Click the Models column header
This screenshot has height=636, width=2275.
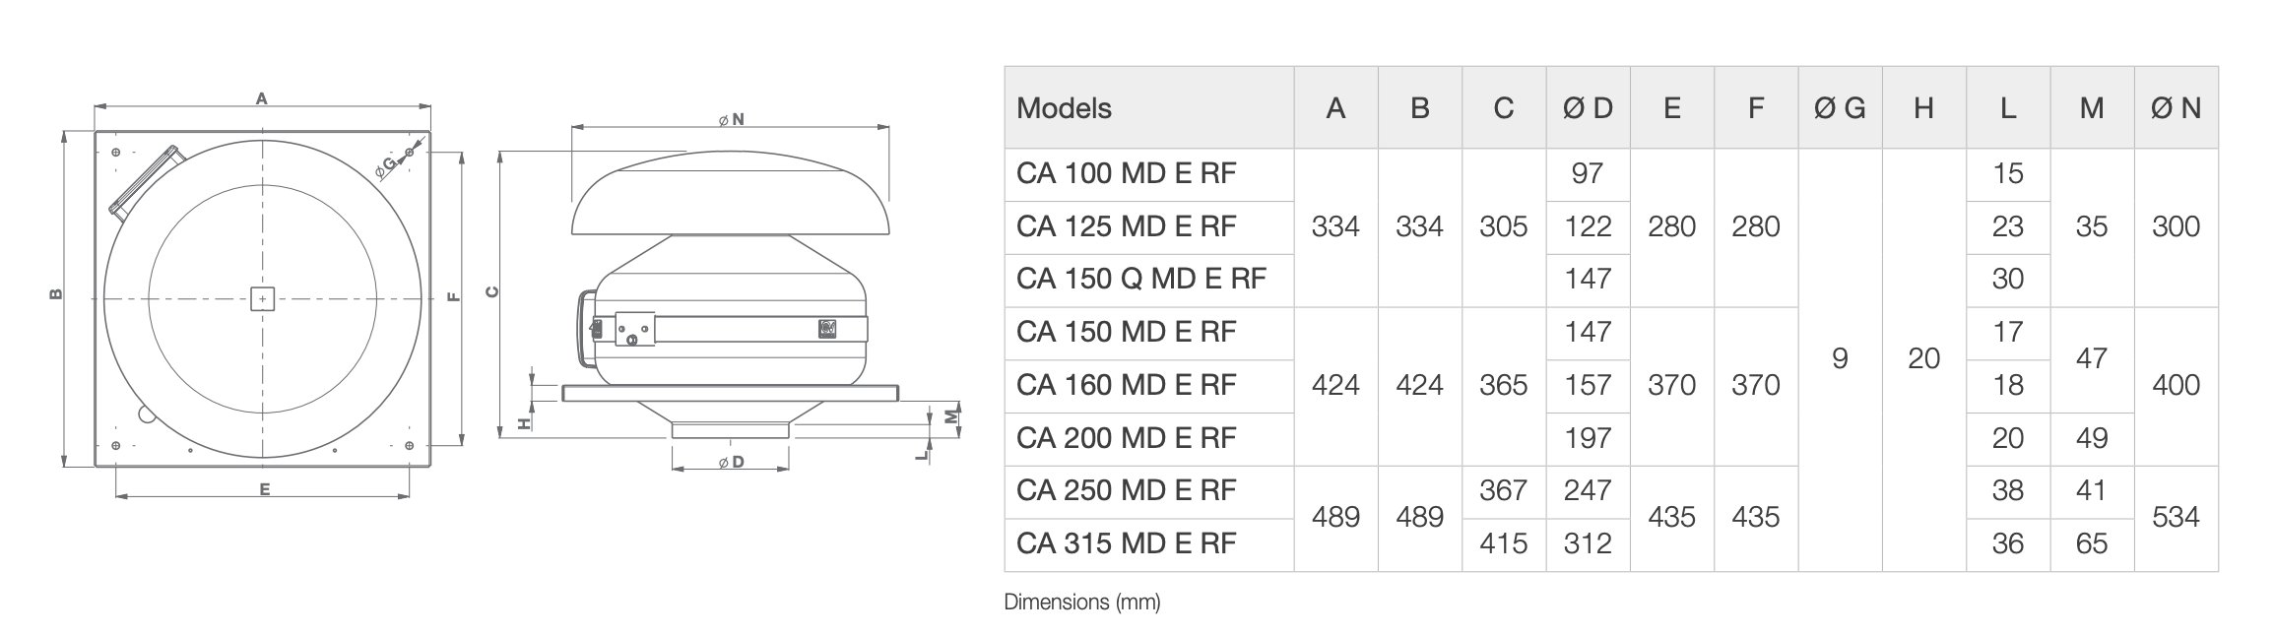1064,108
